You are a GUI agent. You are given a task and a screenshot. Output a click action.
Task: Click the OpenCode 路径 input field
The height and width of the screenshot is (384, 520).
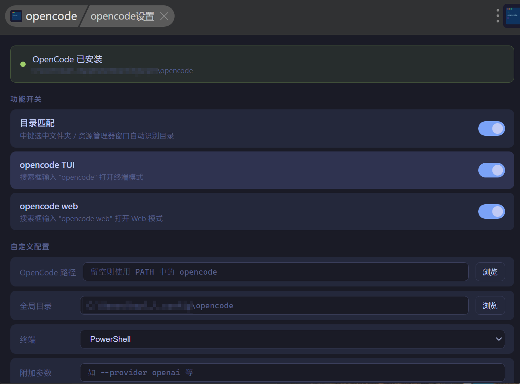click(276, 272)
